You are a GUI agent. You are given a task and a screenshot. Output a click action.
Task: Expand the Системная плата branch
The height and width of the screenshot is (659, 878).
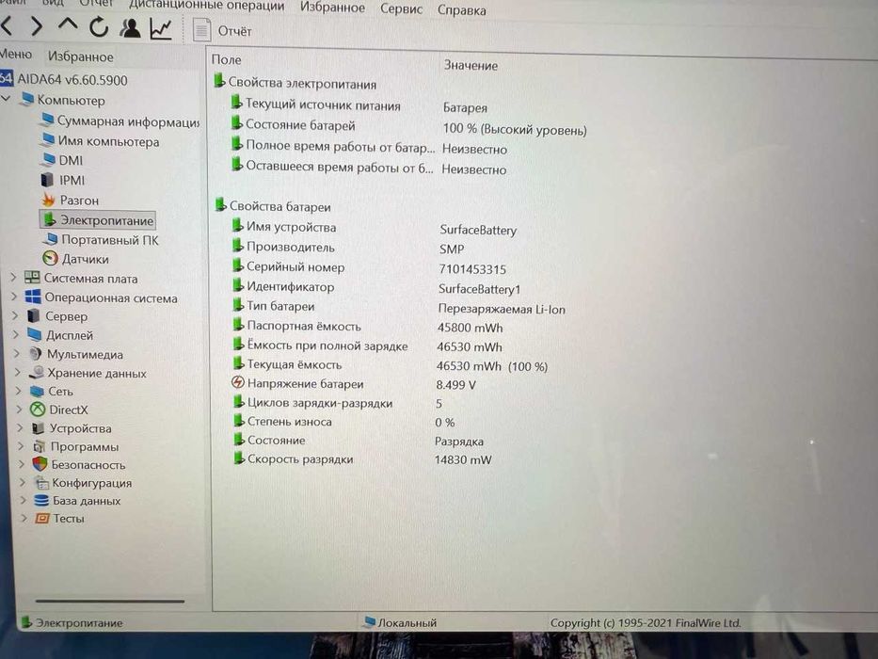[x=13, y=278]
